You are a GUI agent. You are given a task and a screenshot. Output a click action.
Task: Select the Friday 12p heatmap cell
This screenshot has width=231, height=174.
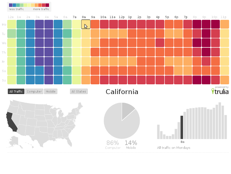pyautogui.click(x=122, y=61)
